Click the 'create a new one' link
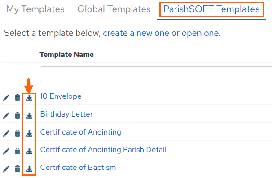The height and width of the screenshot is (178, 272). pos(136,33)
